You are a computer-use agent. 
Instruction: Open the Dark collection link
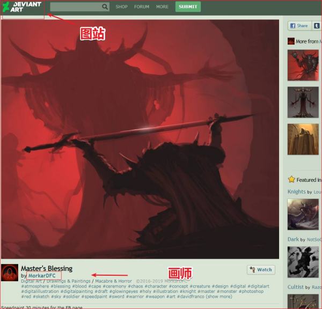point(293,239)
